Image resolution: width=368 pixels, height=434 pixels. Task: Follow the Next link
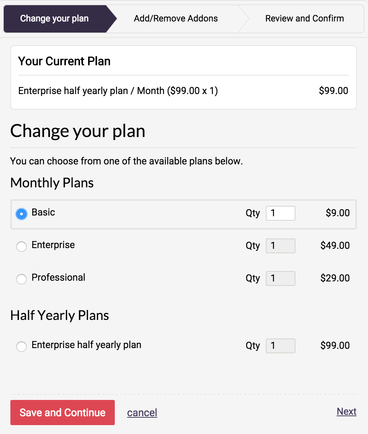click(347, 411)
